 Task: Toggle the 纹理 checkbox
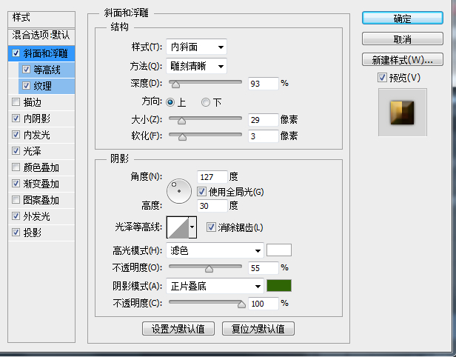pos(26,85)
